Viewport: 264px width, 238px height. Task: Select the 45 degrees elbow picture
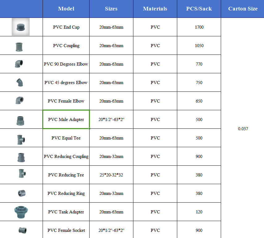[20, 83]
